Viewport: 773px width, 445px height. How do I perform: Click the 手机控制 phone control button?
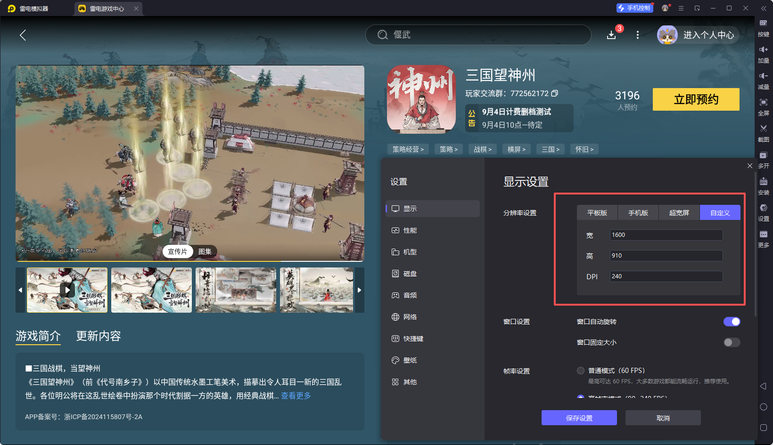pyautogui.click(x=634, y=8)
